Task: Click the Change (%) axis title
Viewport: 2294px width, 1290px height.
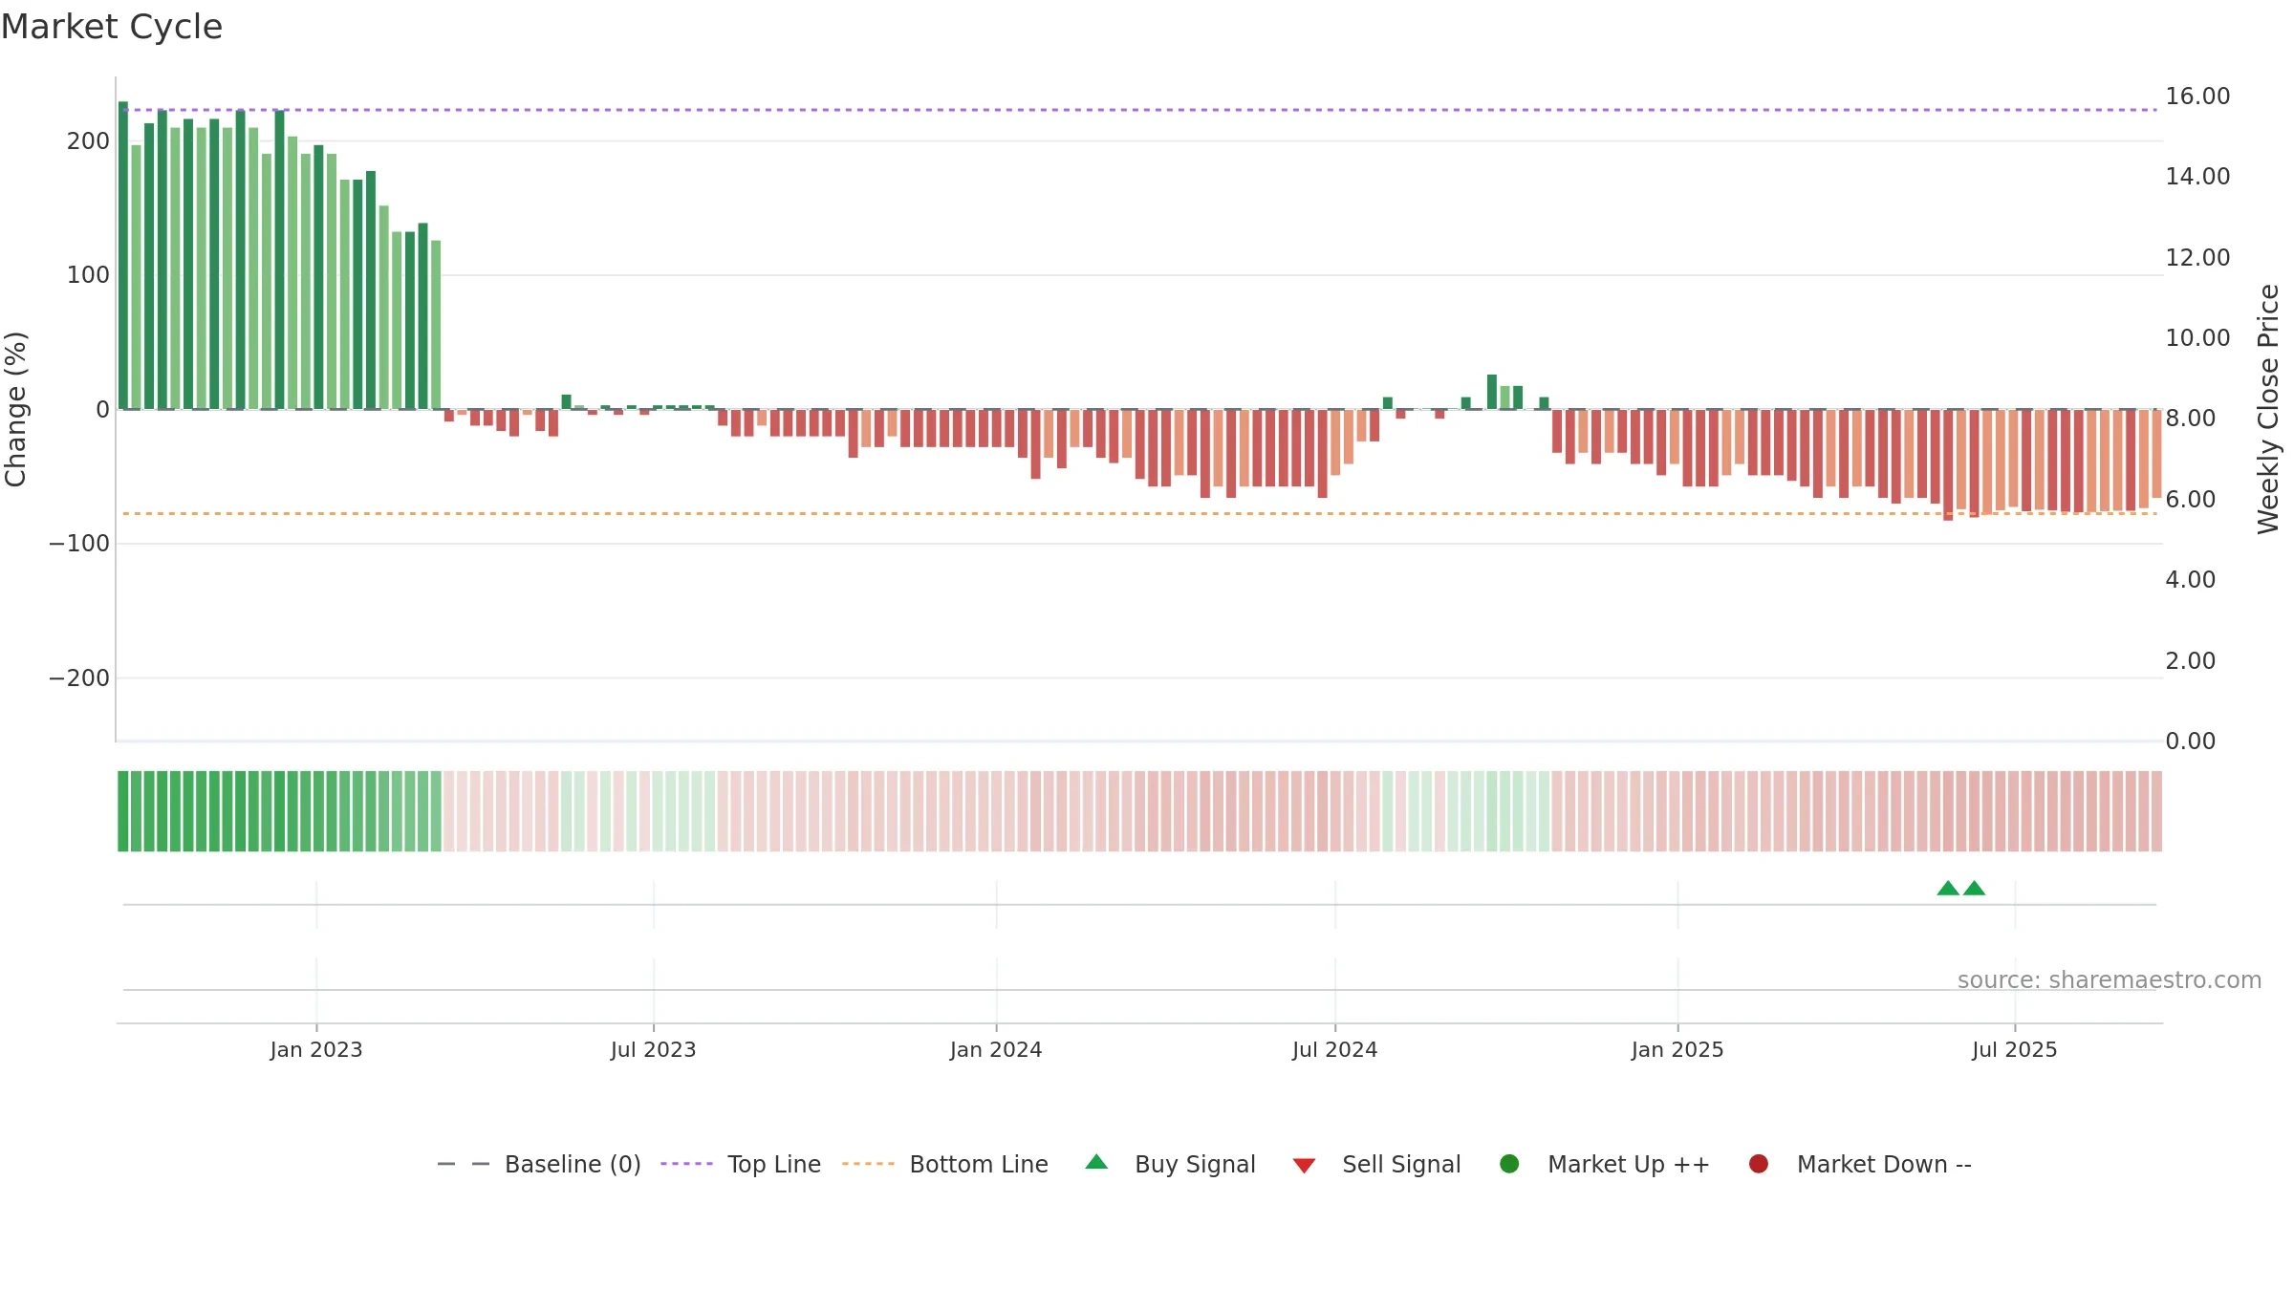Action: pos(15,409)
